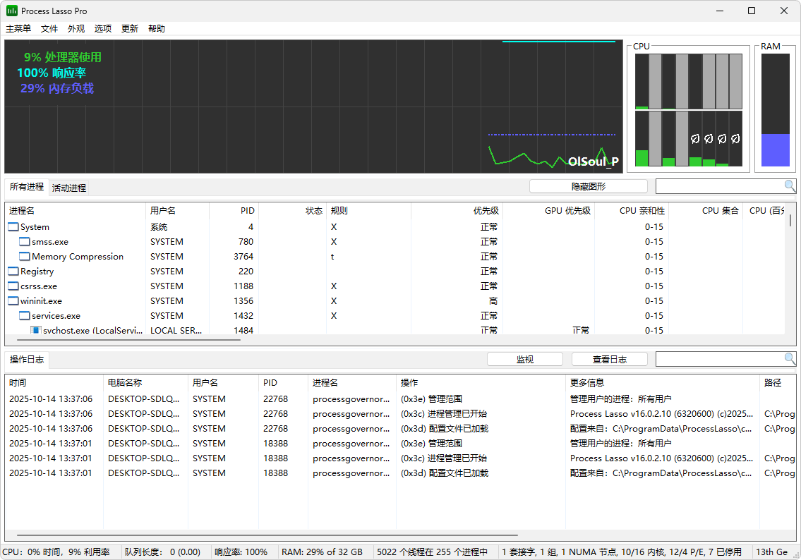Click the svchost.exe service host icon
This screenshot has width=801, height=560.
click(x=35, y=330)
